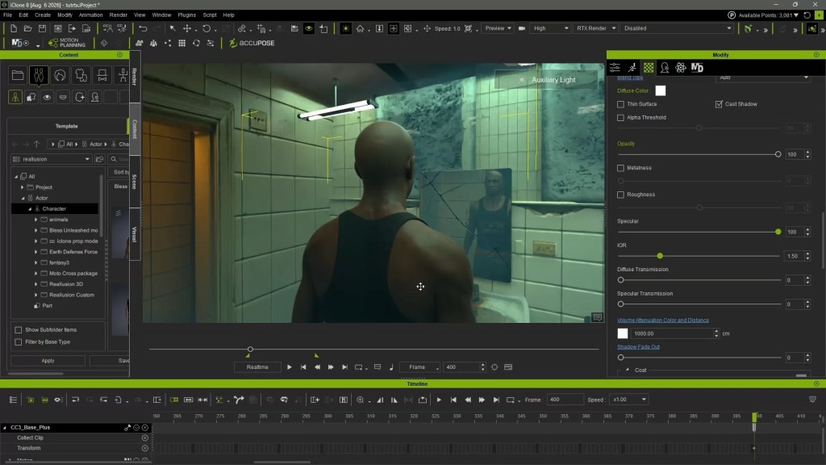Open the reallusion source dropdown
826x465 pixels.
(x=51, y=159)
